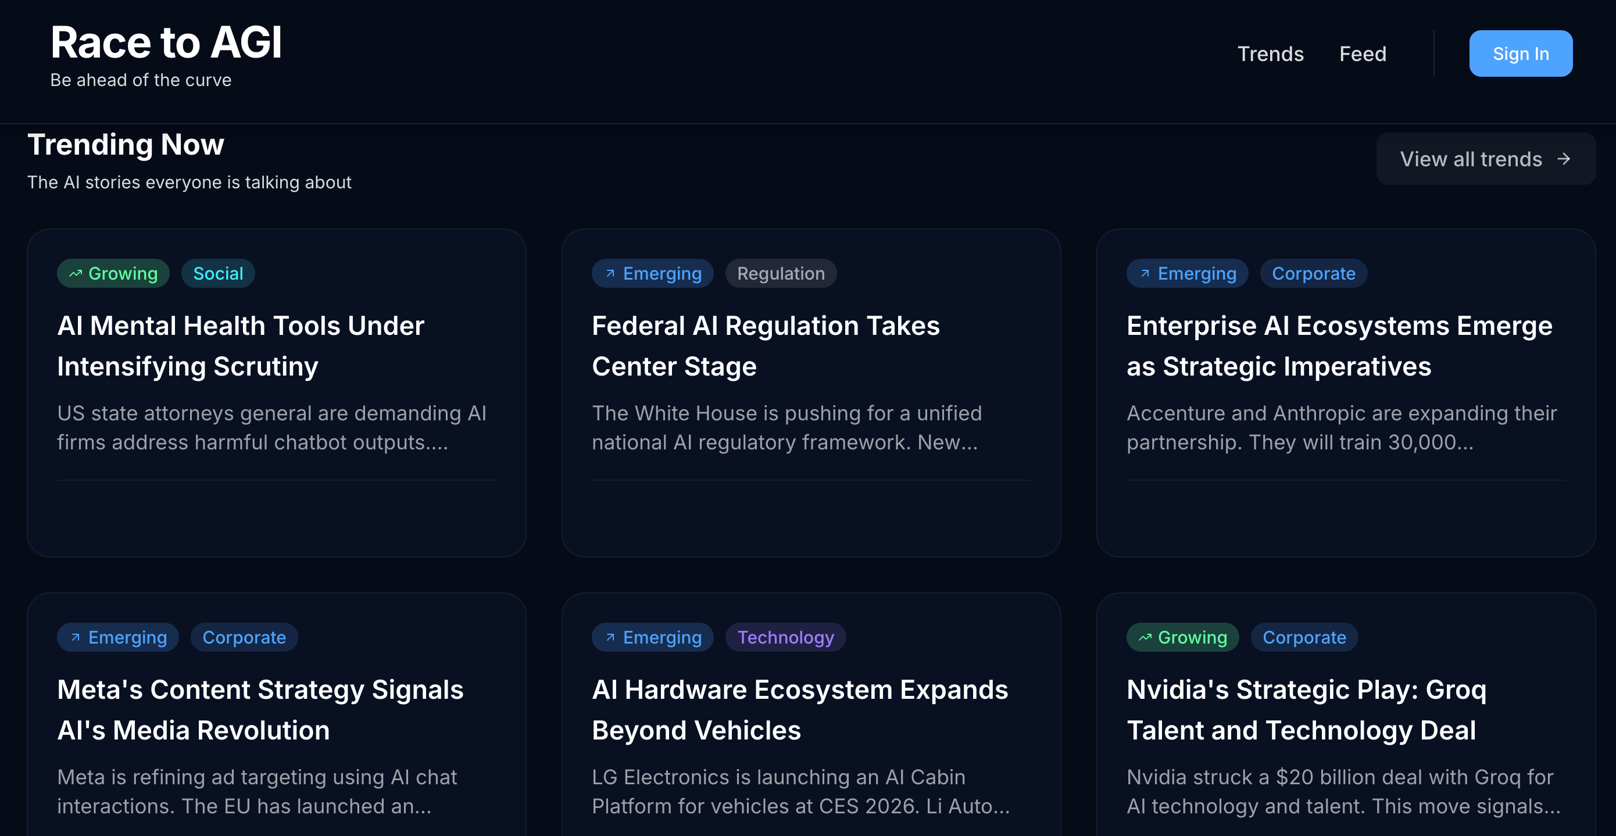Open the Feed navigation item
Image resolution: width=1616 pixels, height=836 pixels.
[1363, 54]
